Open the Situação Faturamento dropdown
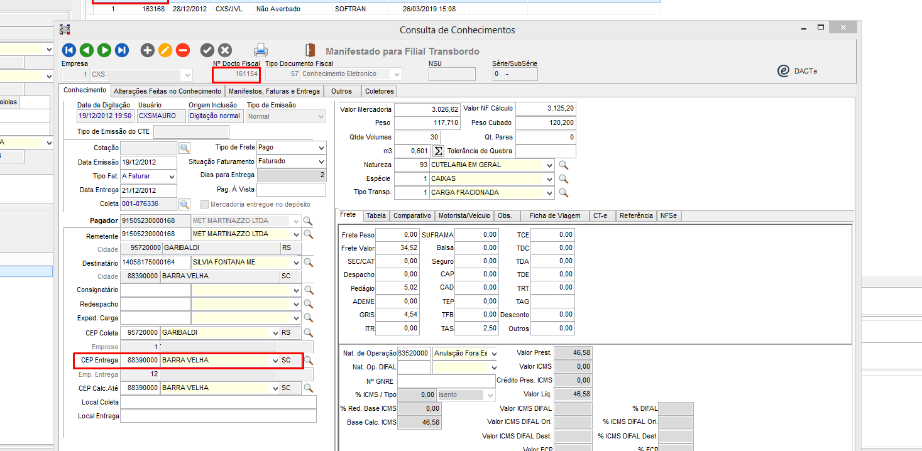Screen dimensions: 922x451 [x=321, y=161]
